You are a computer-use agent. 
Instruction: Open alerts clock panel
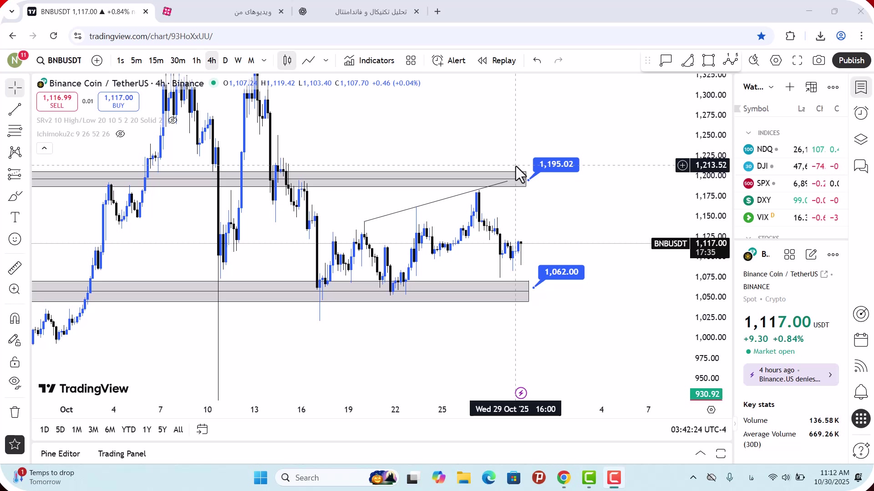click(x=861, y=113)
